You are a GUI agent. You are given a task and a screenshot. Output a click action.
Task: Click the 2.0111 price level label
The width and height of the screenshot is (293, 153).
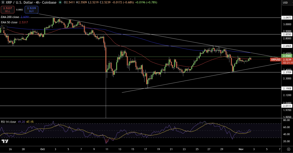click(x=287, y=106)
